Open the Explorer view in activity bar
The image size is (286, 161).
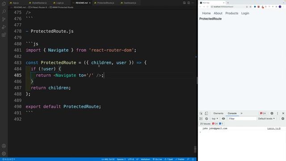click(x=4, y=4)
